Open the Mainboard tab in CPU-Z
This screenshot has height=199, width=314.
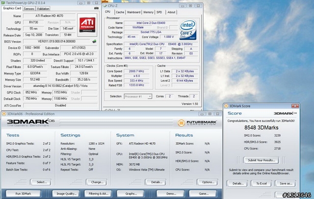(x=134, y=12)
